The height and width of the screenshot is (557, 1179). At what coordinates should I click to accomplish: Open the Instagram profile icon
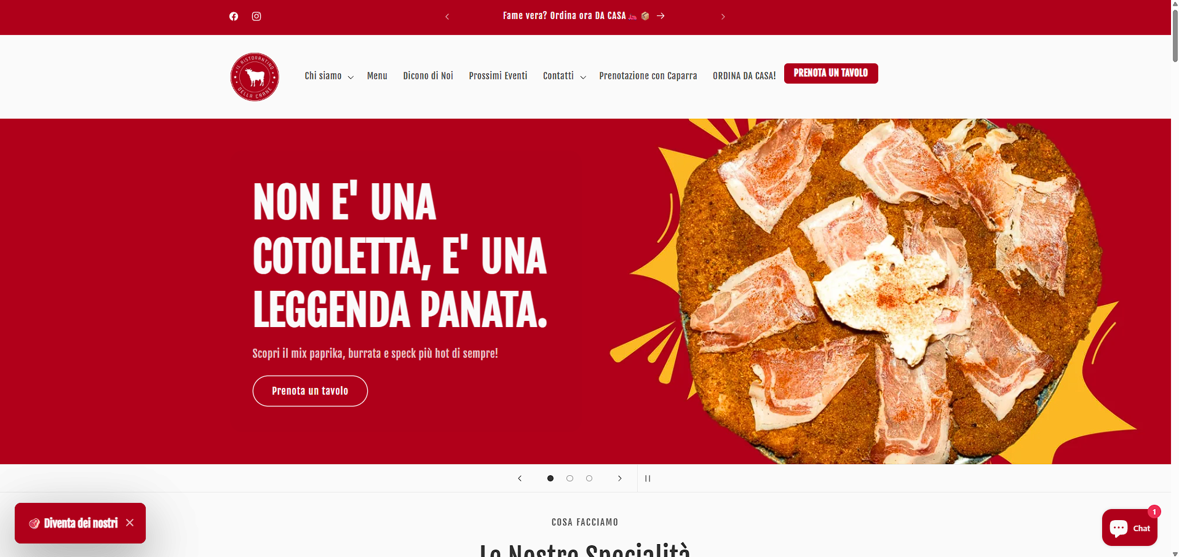click(x=256, y=17)
